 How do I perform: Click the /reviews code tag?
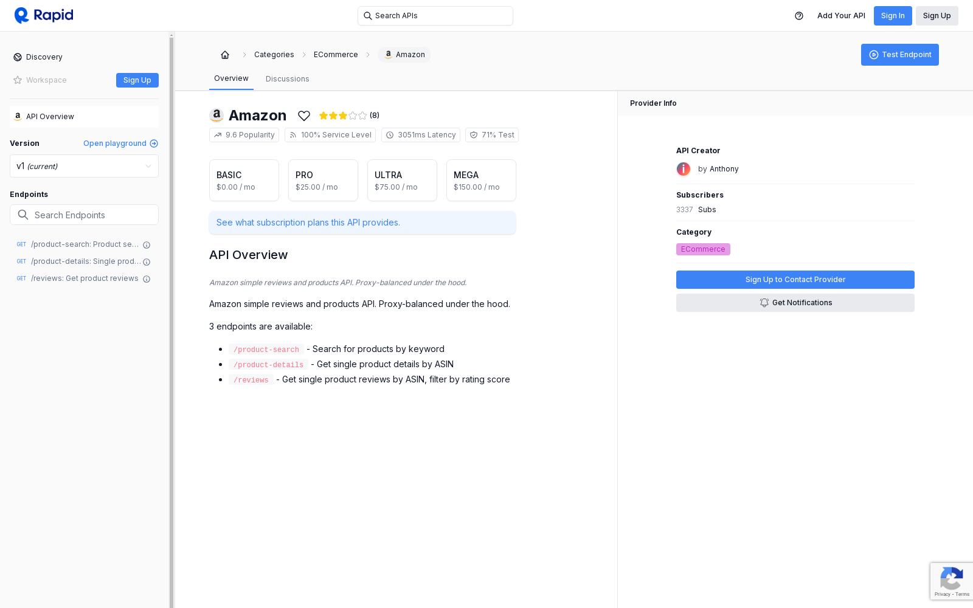point(251,380)
